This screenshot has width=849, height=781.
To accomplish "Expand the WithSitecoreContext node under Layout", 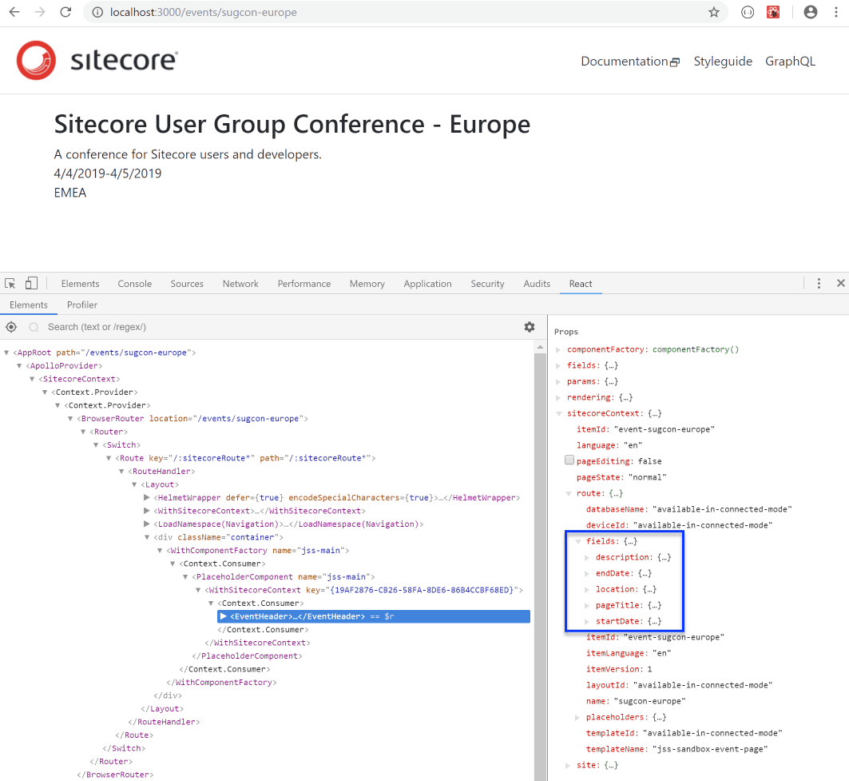I will (146, 511).
